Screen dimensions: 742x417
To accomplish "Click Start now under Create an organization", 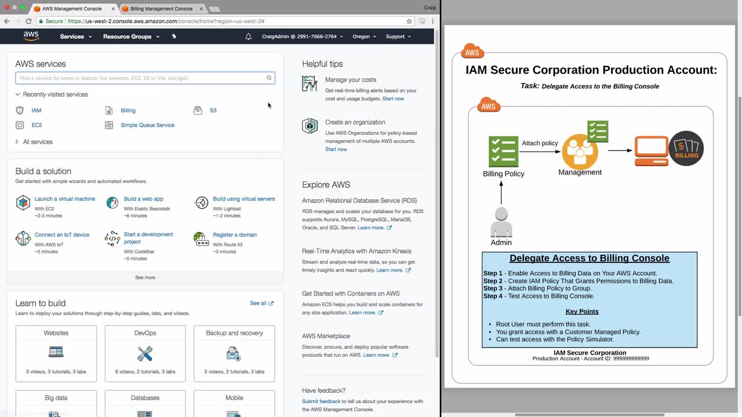I will click(336, 149).
